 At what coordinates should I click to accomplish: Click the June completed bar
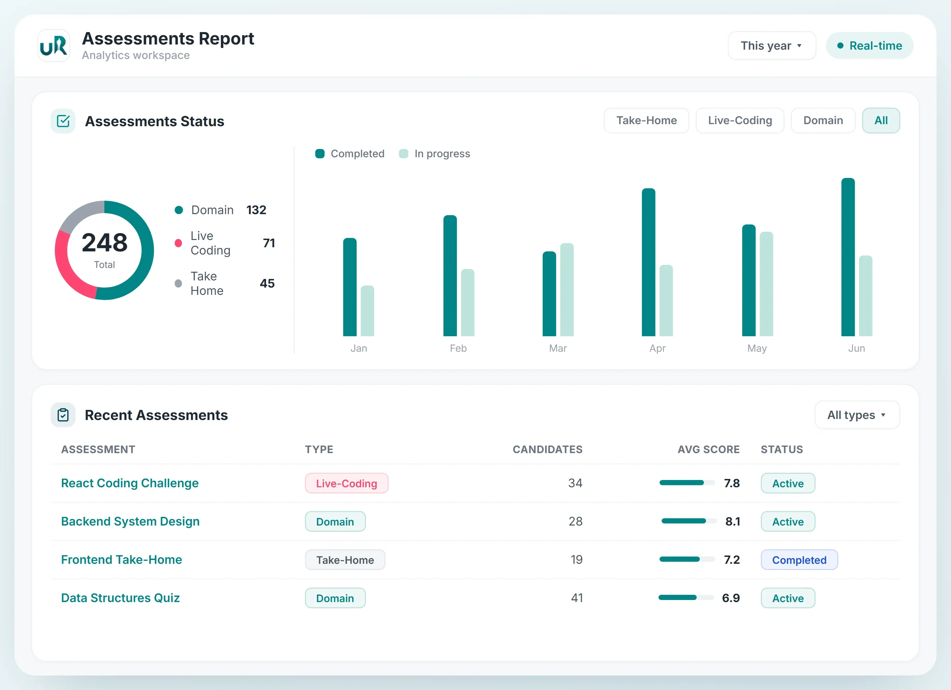coord(848,257)
